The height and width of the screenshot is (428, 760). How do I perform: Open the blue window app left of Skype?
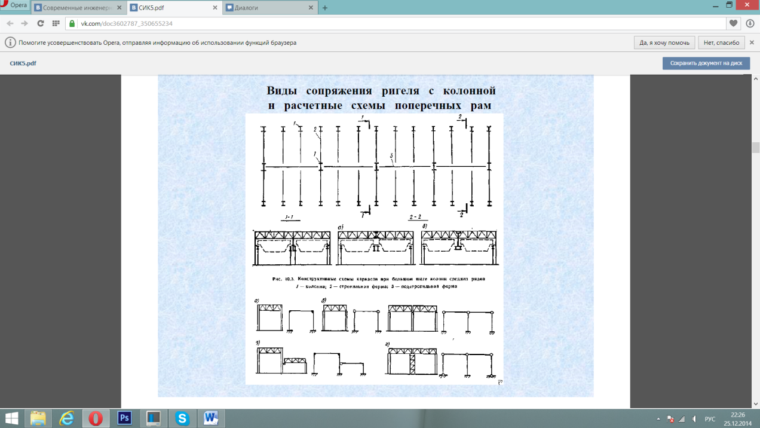154,418
